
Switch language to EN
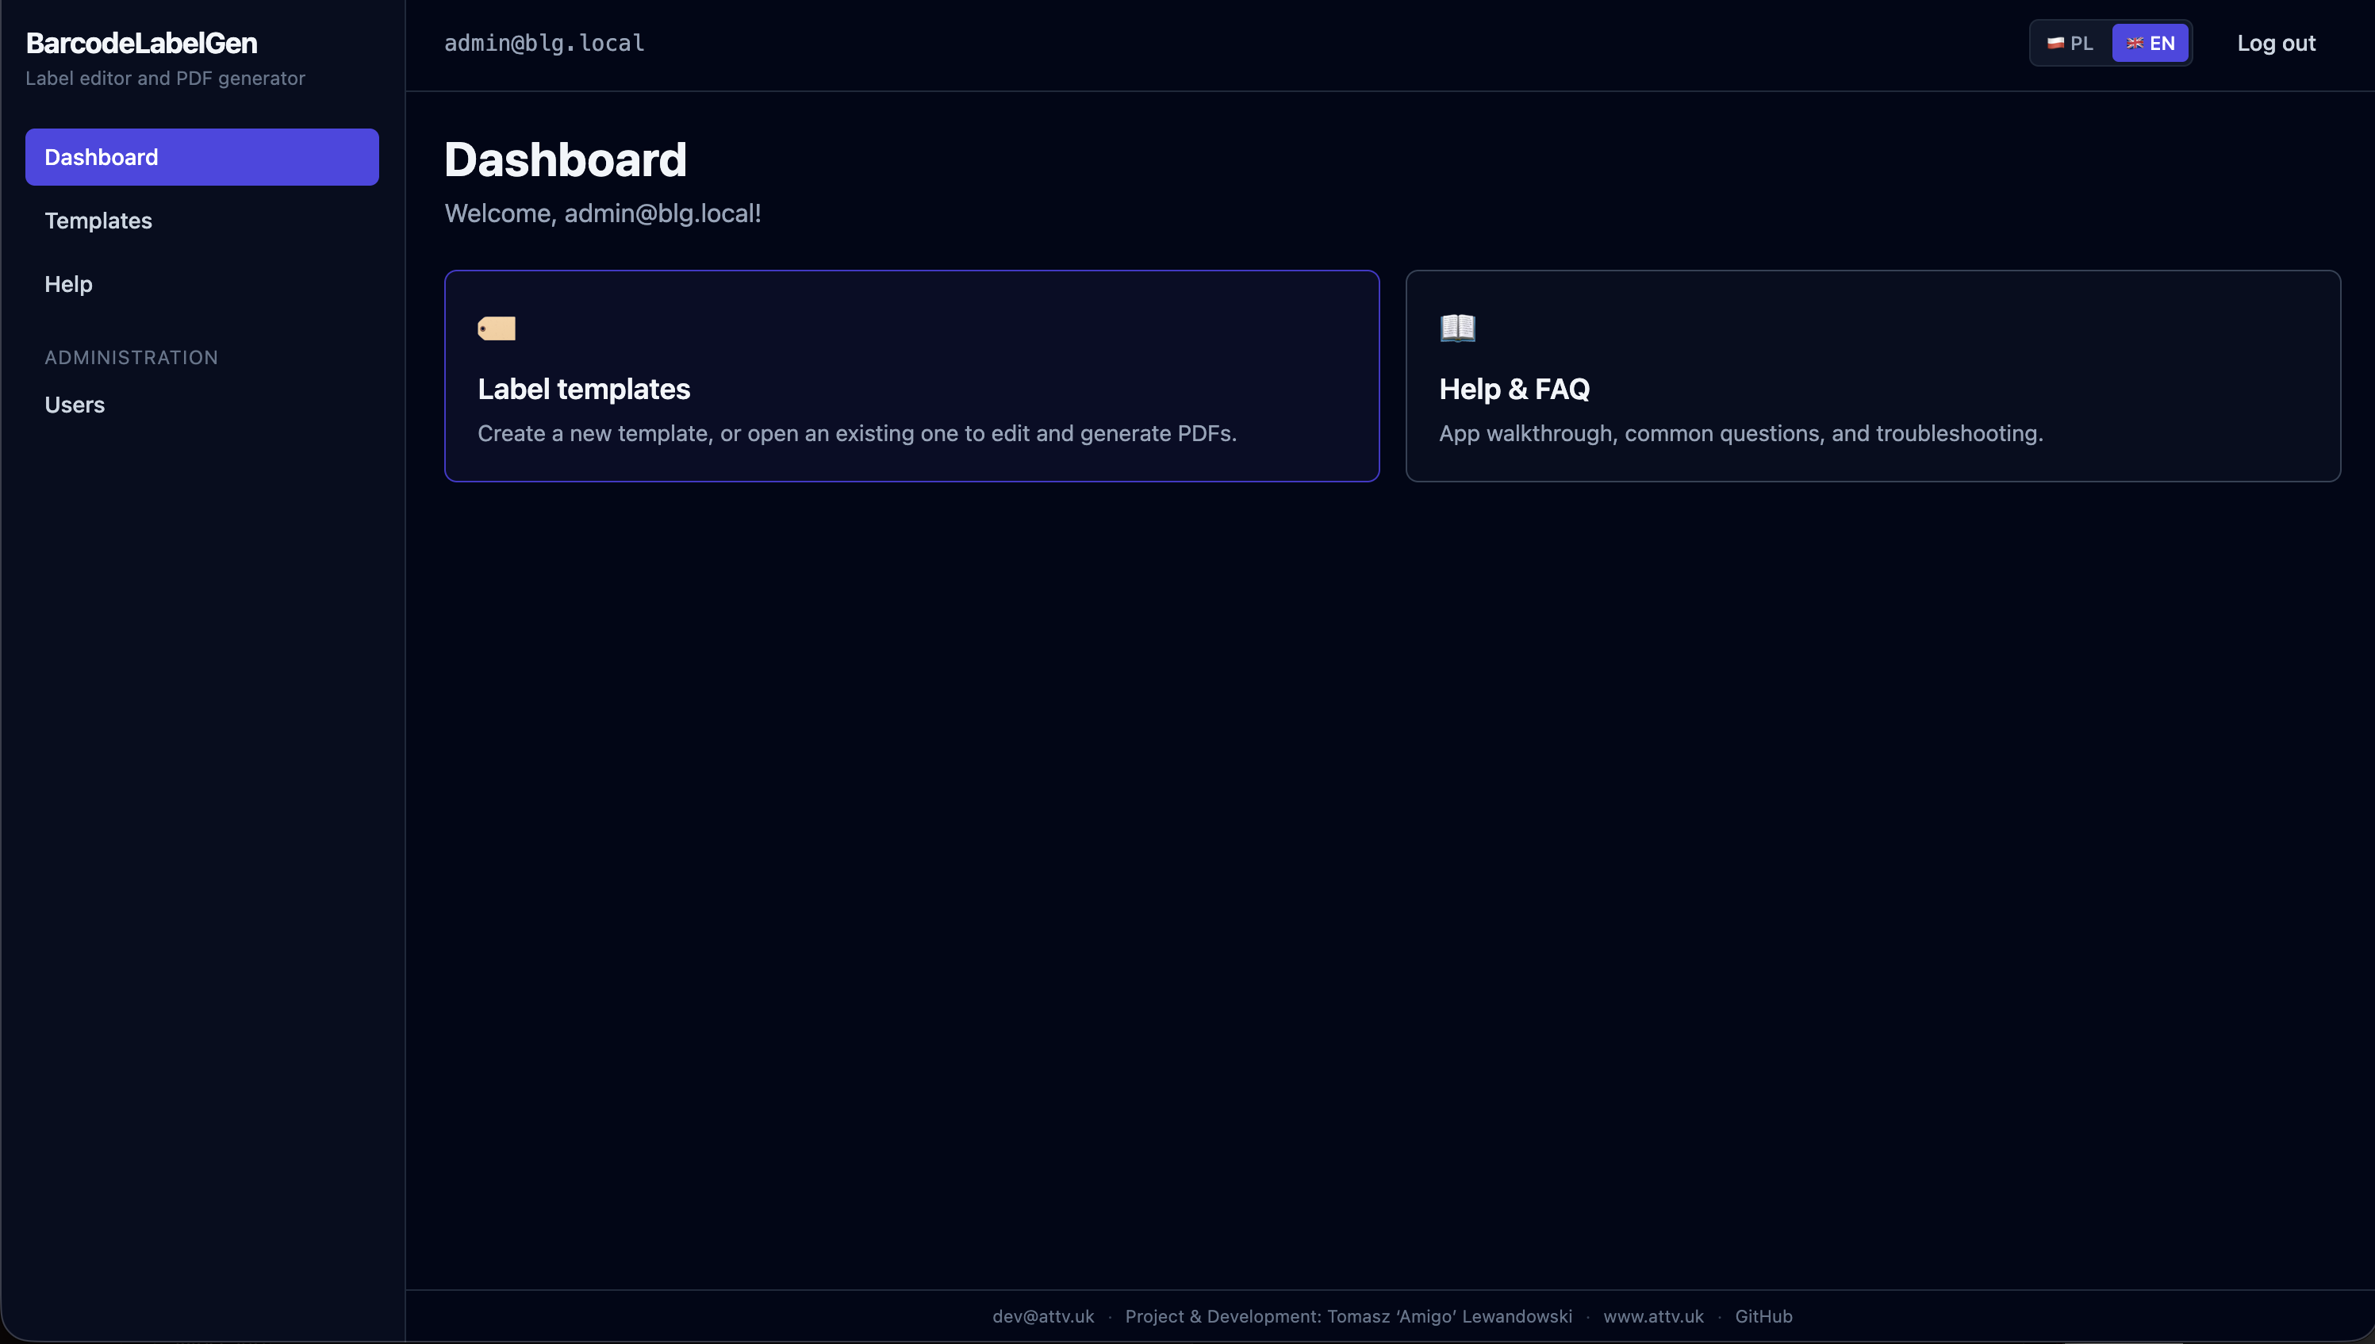click(2151, 44)
